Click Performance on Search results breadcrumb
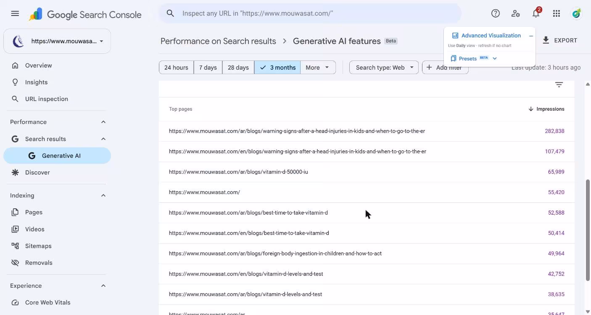This screenshot has height=315, width=591. click(218, 41)
